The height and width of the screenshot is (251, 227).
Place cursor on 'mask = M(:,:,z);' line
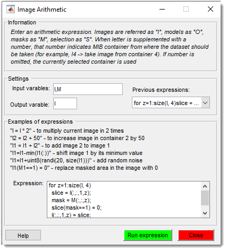pos(71,200)
